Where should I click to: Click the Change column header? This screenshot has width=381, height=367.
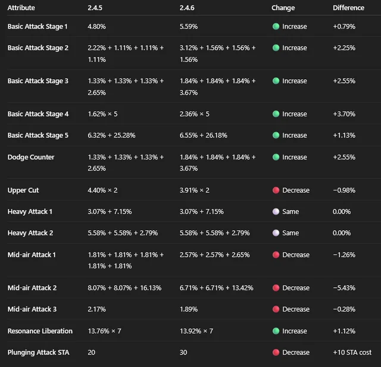283,8
